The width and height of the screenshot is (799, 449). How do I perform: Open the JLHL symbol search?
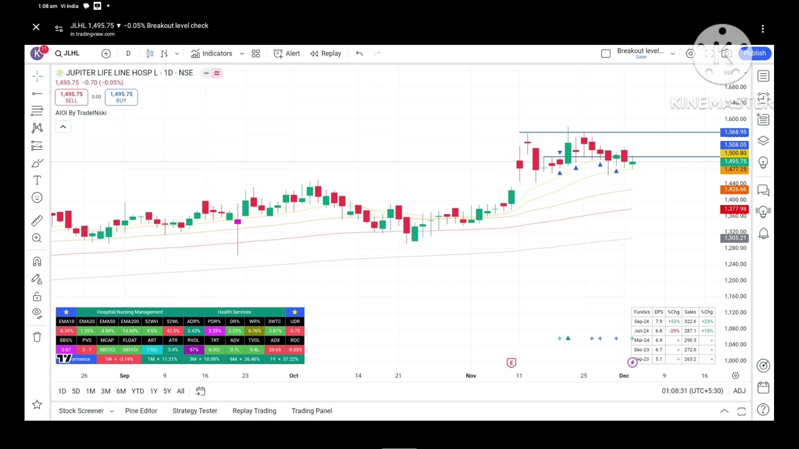tap(67, 54)
